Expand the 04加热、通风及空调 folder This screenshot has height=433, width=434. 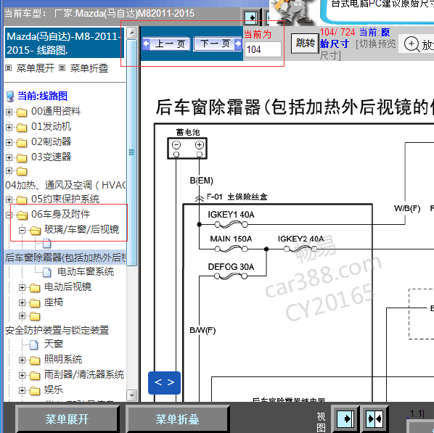click(9, 170)
